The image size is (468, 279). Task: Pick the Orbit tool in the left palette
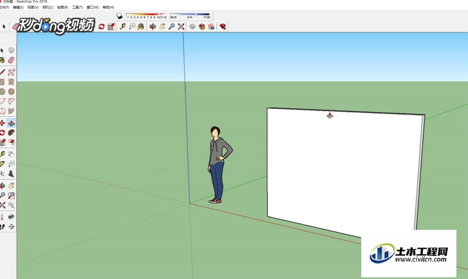tap(2, 186)
